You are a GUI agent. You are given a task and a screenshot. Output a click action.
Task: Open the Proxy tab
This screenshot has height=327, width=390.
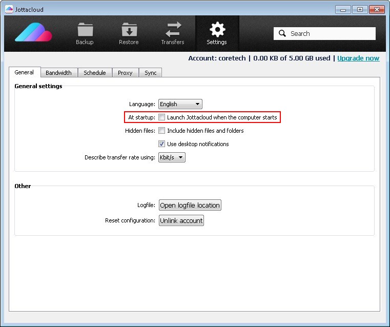click(x=125, y=73)
